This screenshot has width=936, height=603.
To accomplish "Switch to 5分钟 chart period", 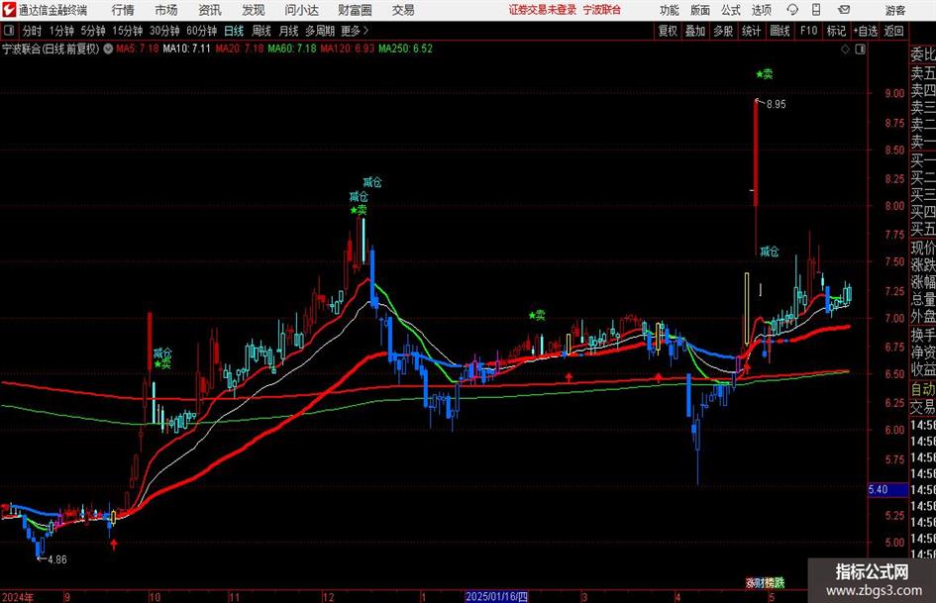I will pyautogui.click(x=93, y=31).
